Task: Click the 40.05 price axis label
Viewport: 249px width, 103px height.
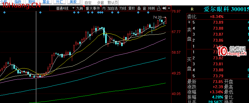Action: [x=176, y=94]
